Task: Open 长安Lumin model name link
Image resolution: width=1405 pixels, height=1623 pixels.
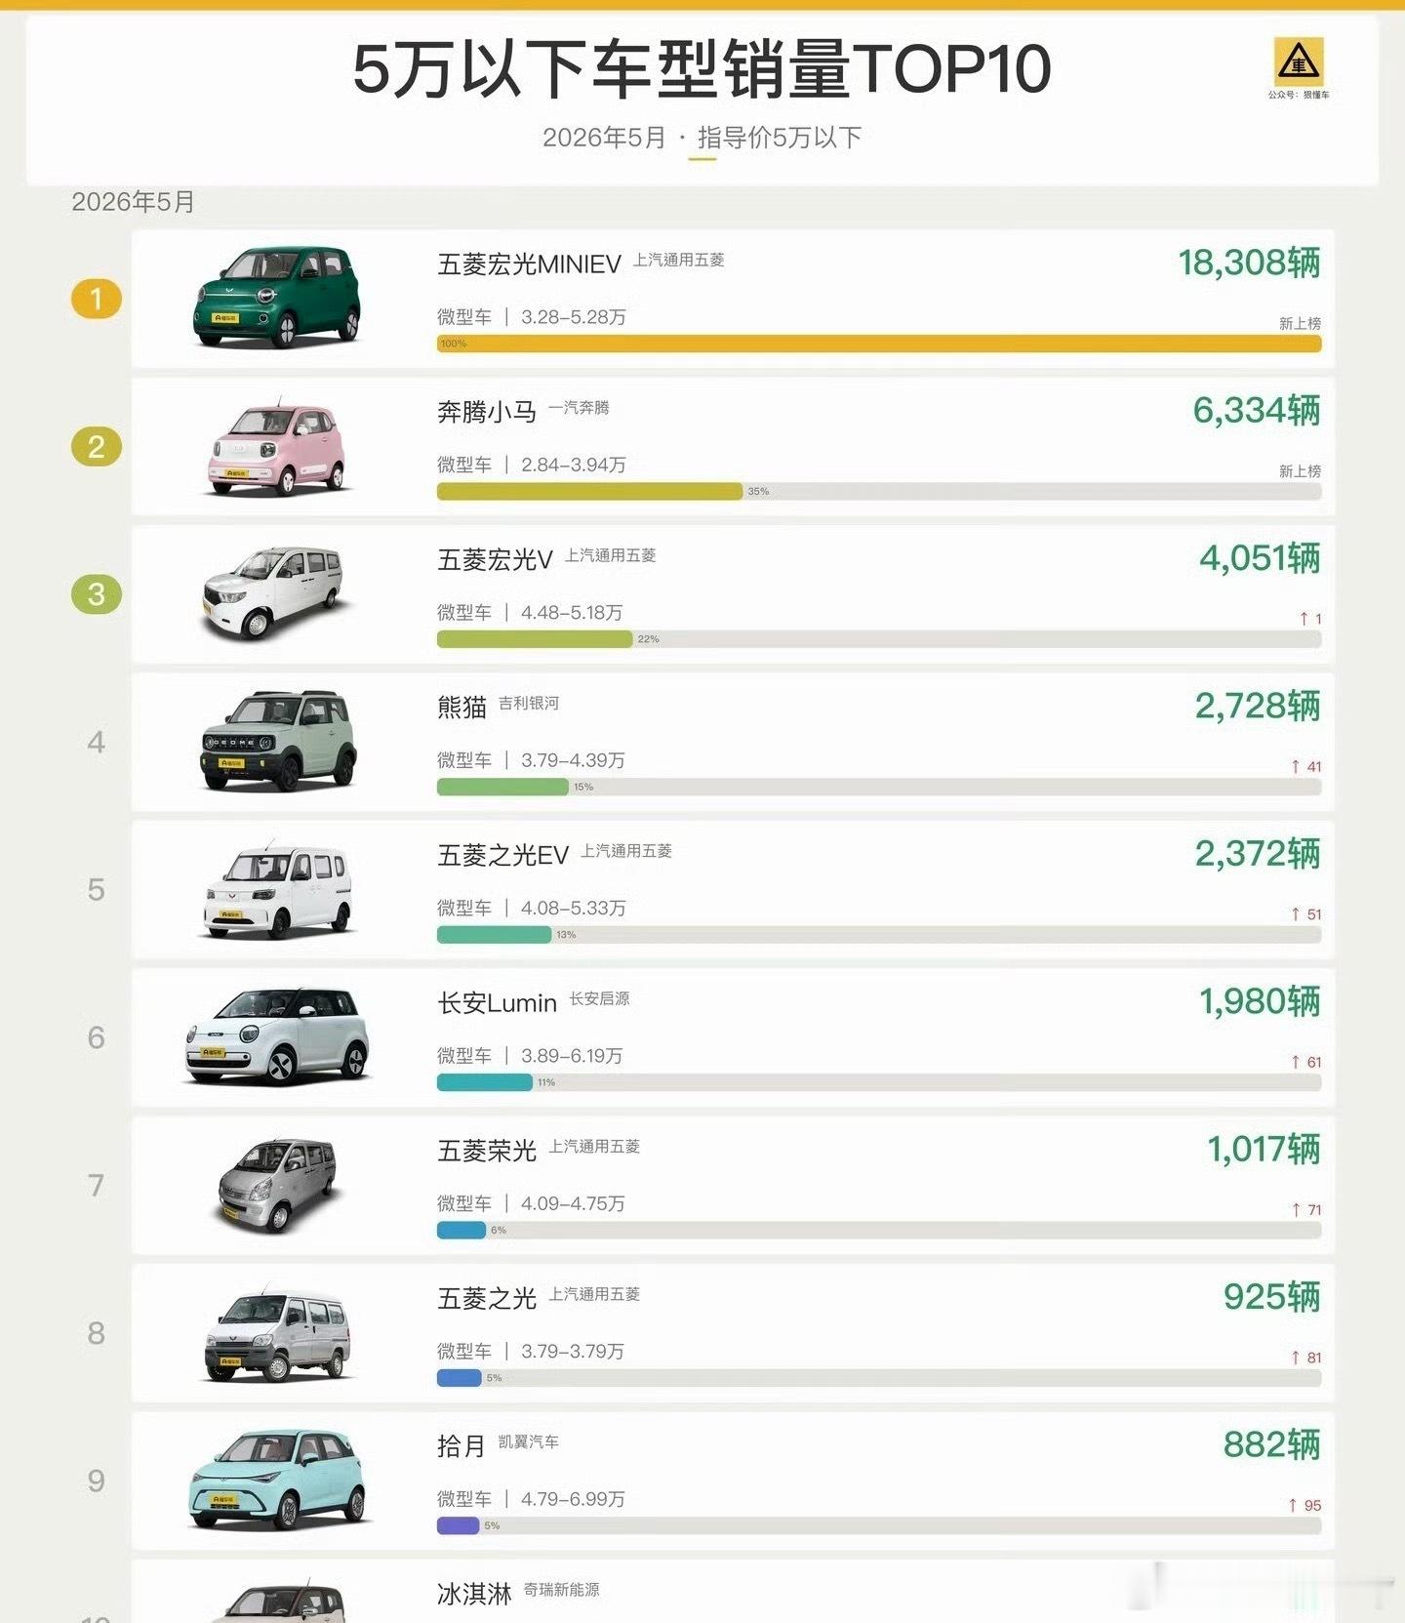Action: click(497, 1003)
